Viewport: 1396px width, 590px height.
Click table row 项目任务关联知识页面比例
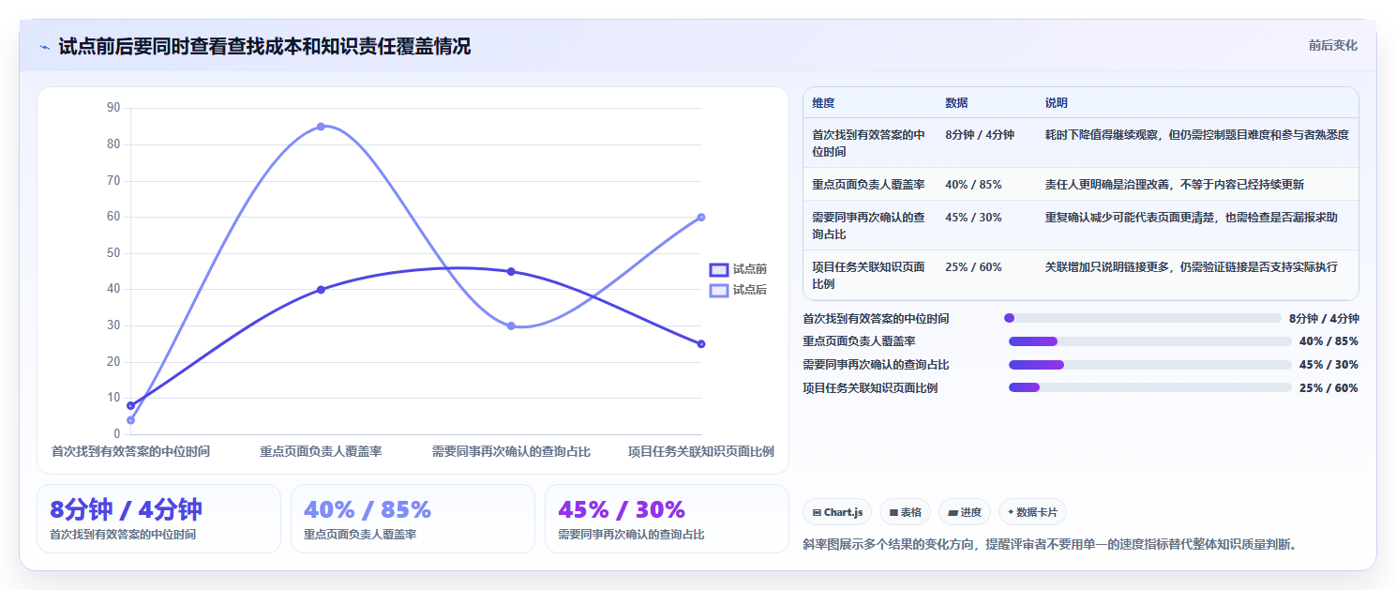[x=1080, y=275]
